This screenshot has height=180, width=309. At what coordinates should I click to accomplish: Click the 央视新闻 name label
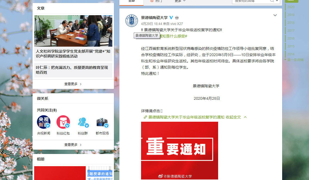(x=44, y=133)
